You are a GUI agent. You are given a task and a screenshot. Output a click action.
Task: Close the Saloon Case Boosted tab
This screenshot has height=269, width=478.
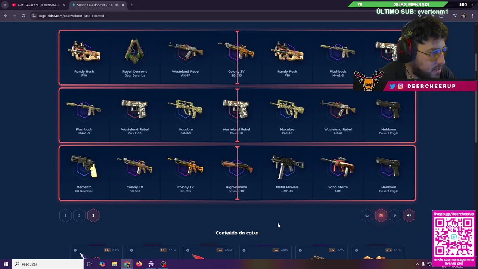pyautogui.click(x=123, y=5)
